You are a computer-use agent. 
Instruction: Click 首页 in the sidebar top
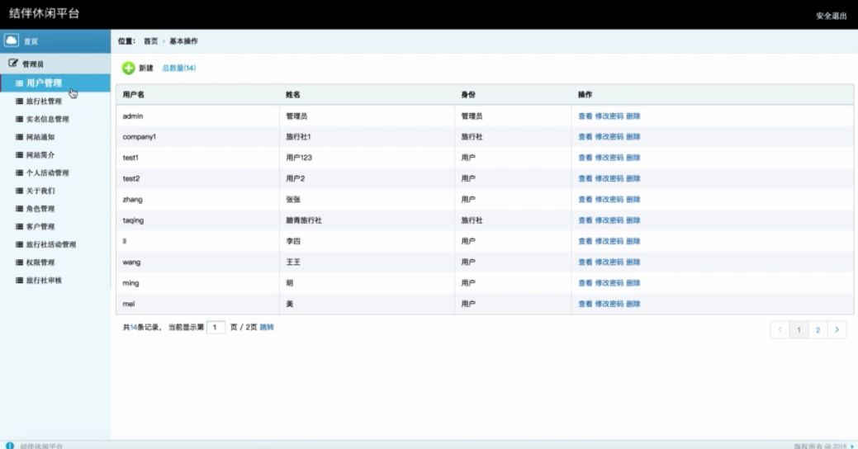31,41
